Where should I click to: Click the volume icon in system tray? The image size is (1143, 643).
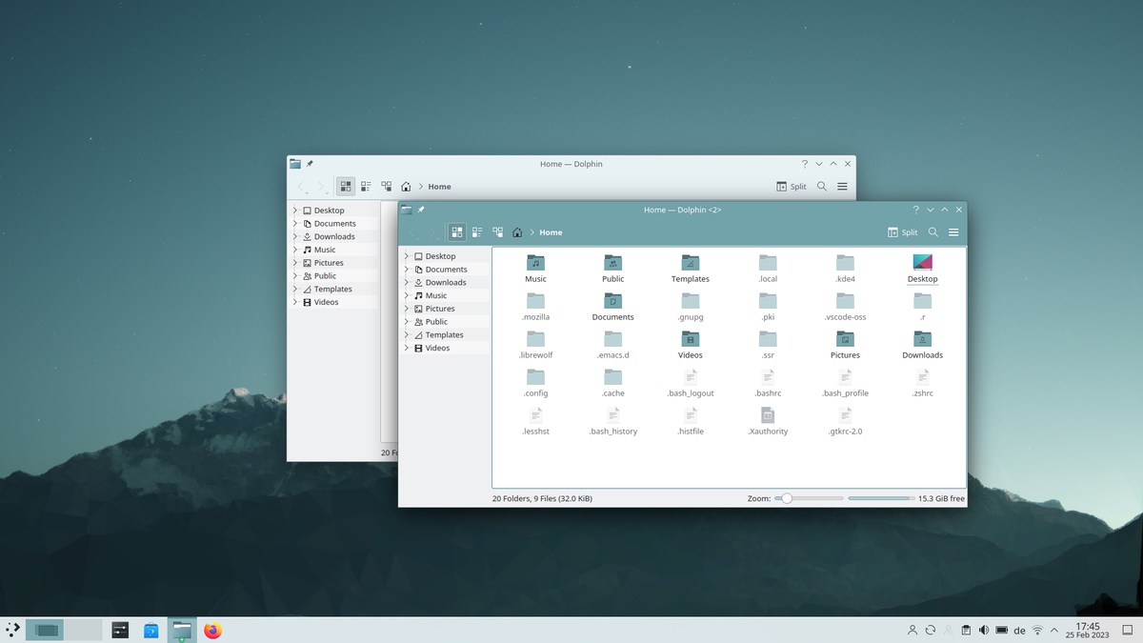[x=984, y=631]
